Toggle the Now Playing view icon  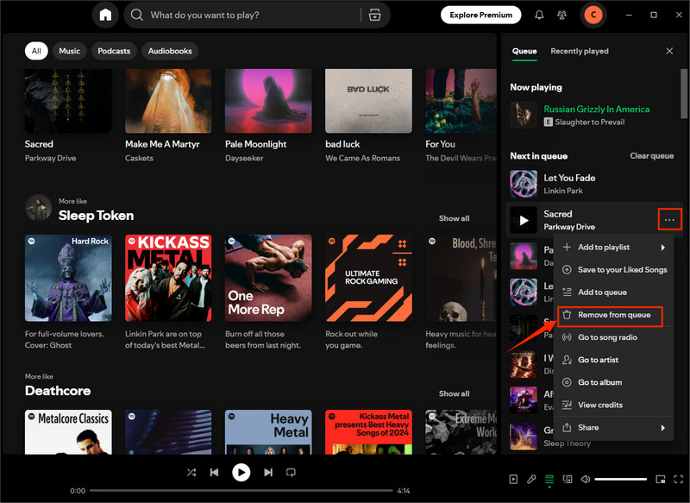pyautogui.click(x=513, y=479)
